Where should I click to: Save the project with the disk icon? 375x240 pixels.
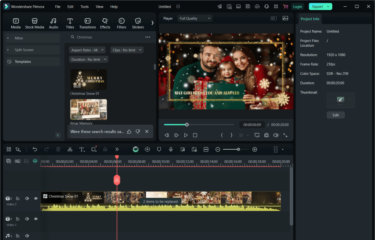[248, 6]
